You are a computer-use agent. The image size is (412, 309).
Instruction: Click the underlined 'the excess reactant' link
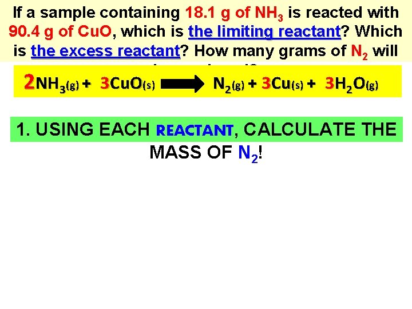point(106,51)
